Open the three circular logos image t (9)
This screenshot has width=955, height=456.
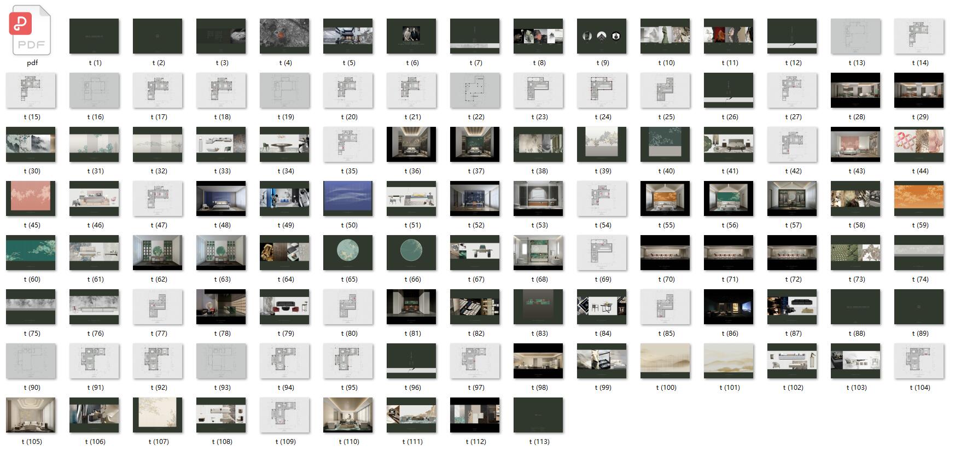pos(602,36)
